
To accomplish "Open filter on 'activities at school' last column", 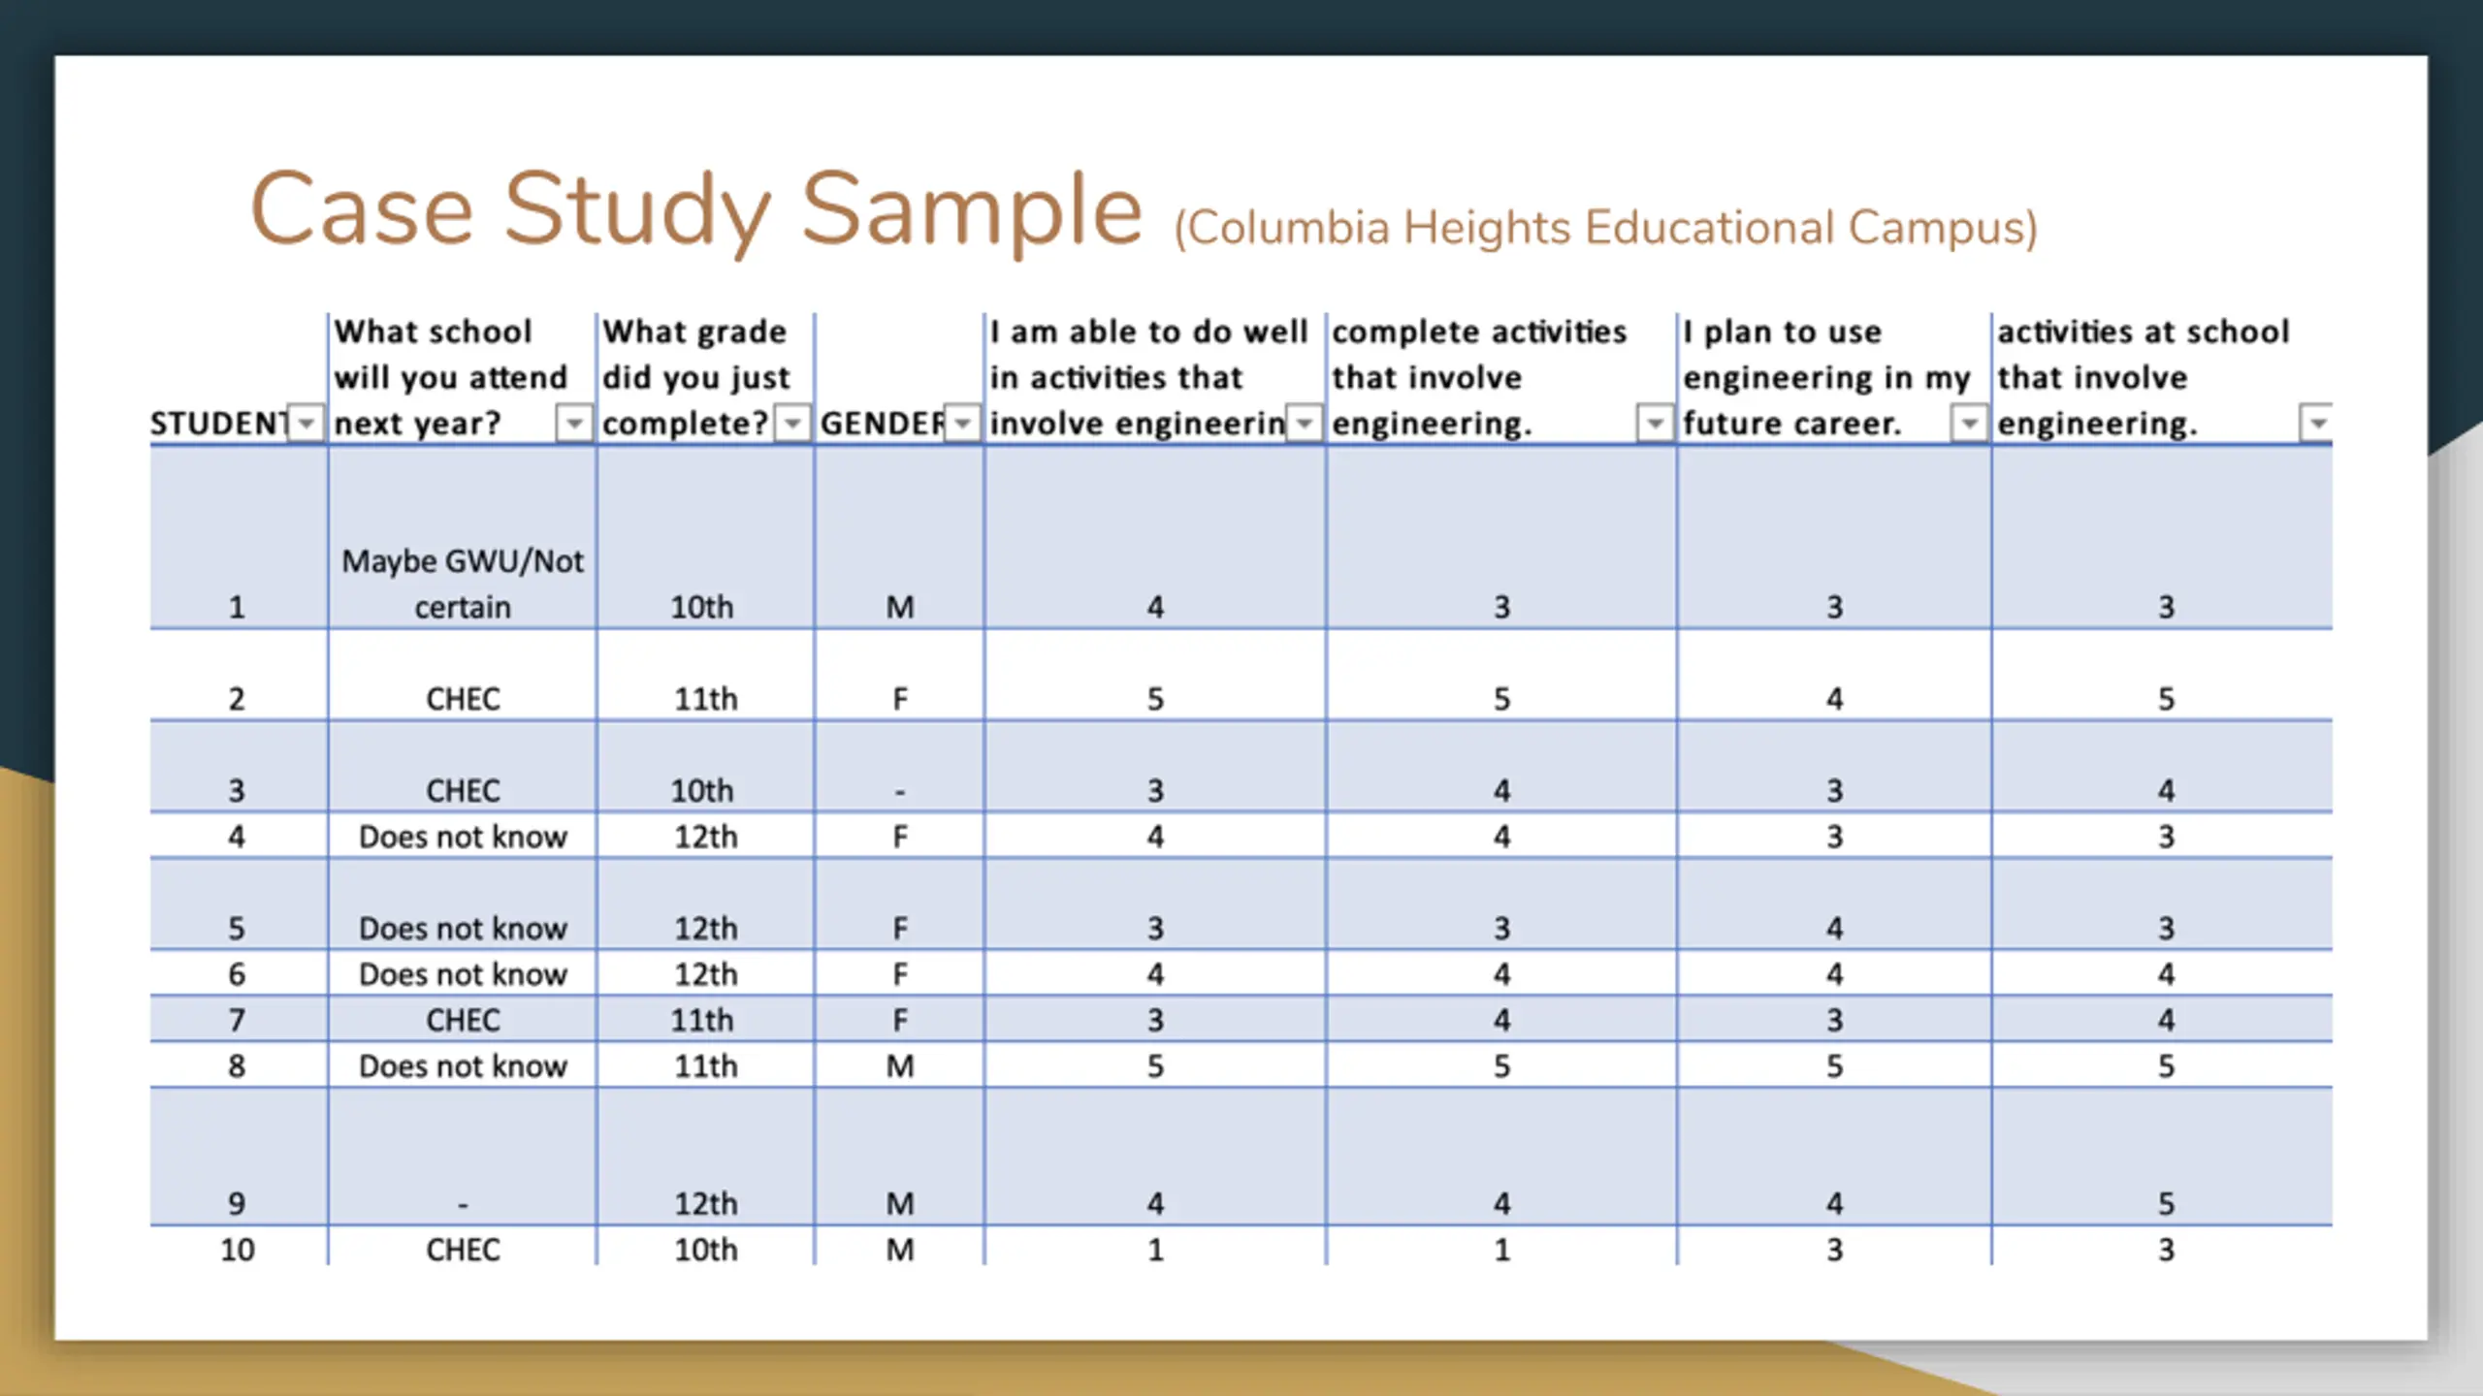I will pyautogui.click(x=2317, y=424).
